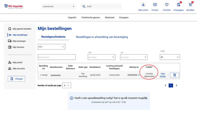Open View Details link for the order
The width and height of the screenshot is (197, 114).
tap(163, 75)
